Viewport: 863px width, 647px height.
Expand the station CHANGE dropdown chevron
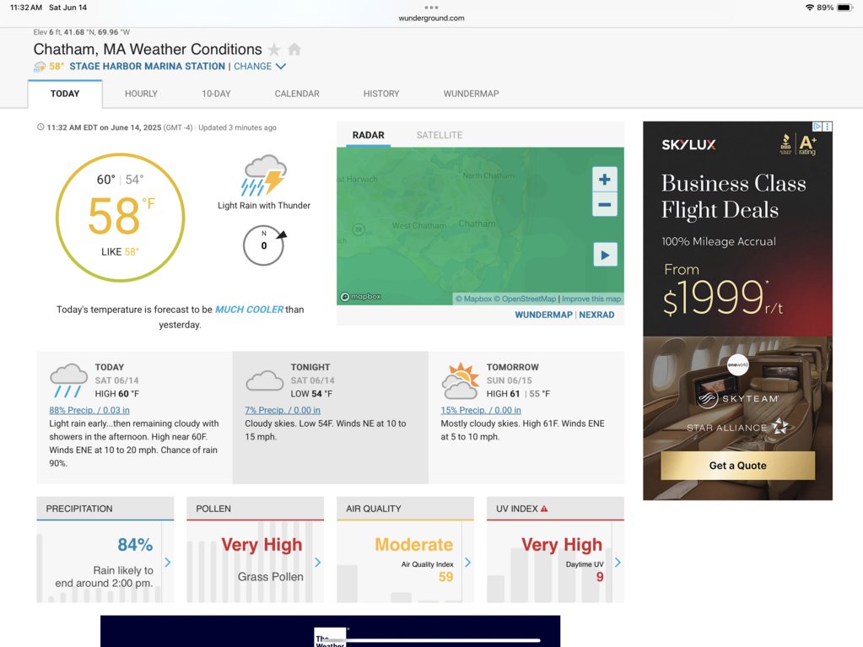click(x=281, y=67)
